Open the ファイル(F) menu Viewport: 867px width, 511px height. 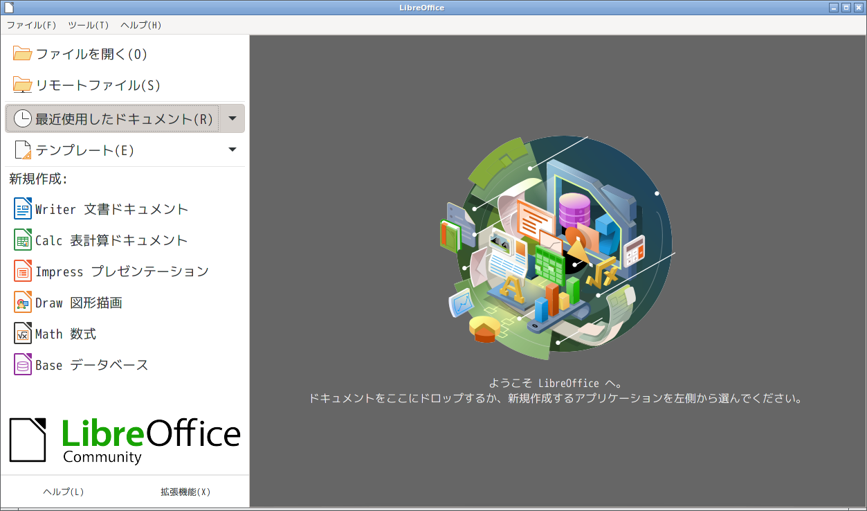(x=32, y=25)
